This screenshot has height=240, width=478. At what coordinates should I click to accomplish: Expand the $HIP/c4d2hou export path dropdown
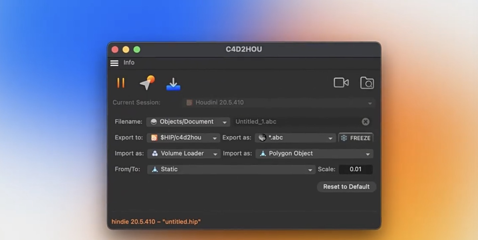[183, 138]
